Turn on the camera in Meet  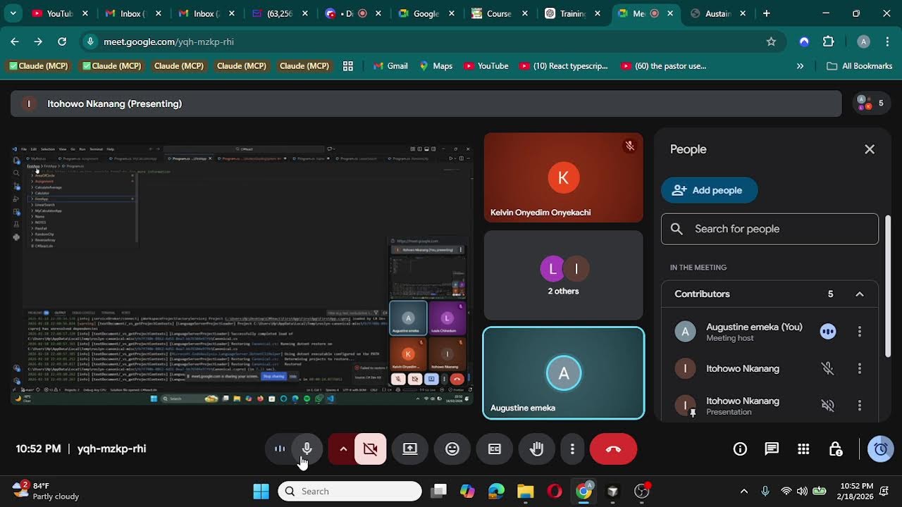pos(370,449)
